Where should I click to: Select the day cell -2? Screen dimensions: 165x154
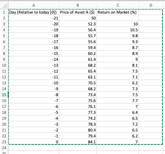coord(34,130)
